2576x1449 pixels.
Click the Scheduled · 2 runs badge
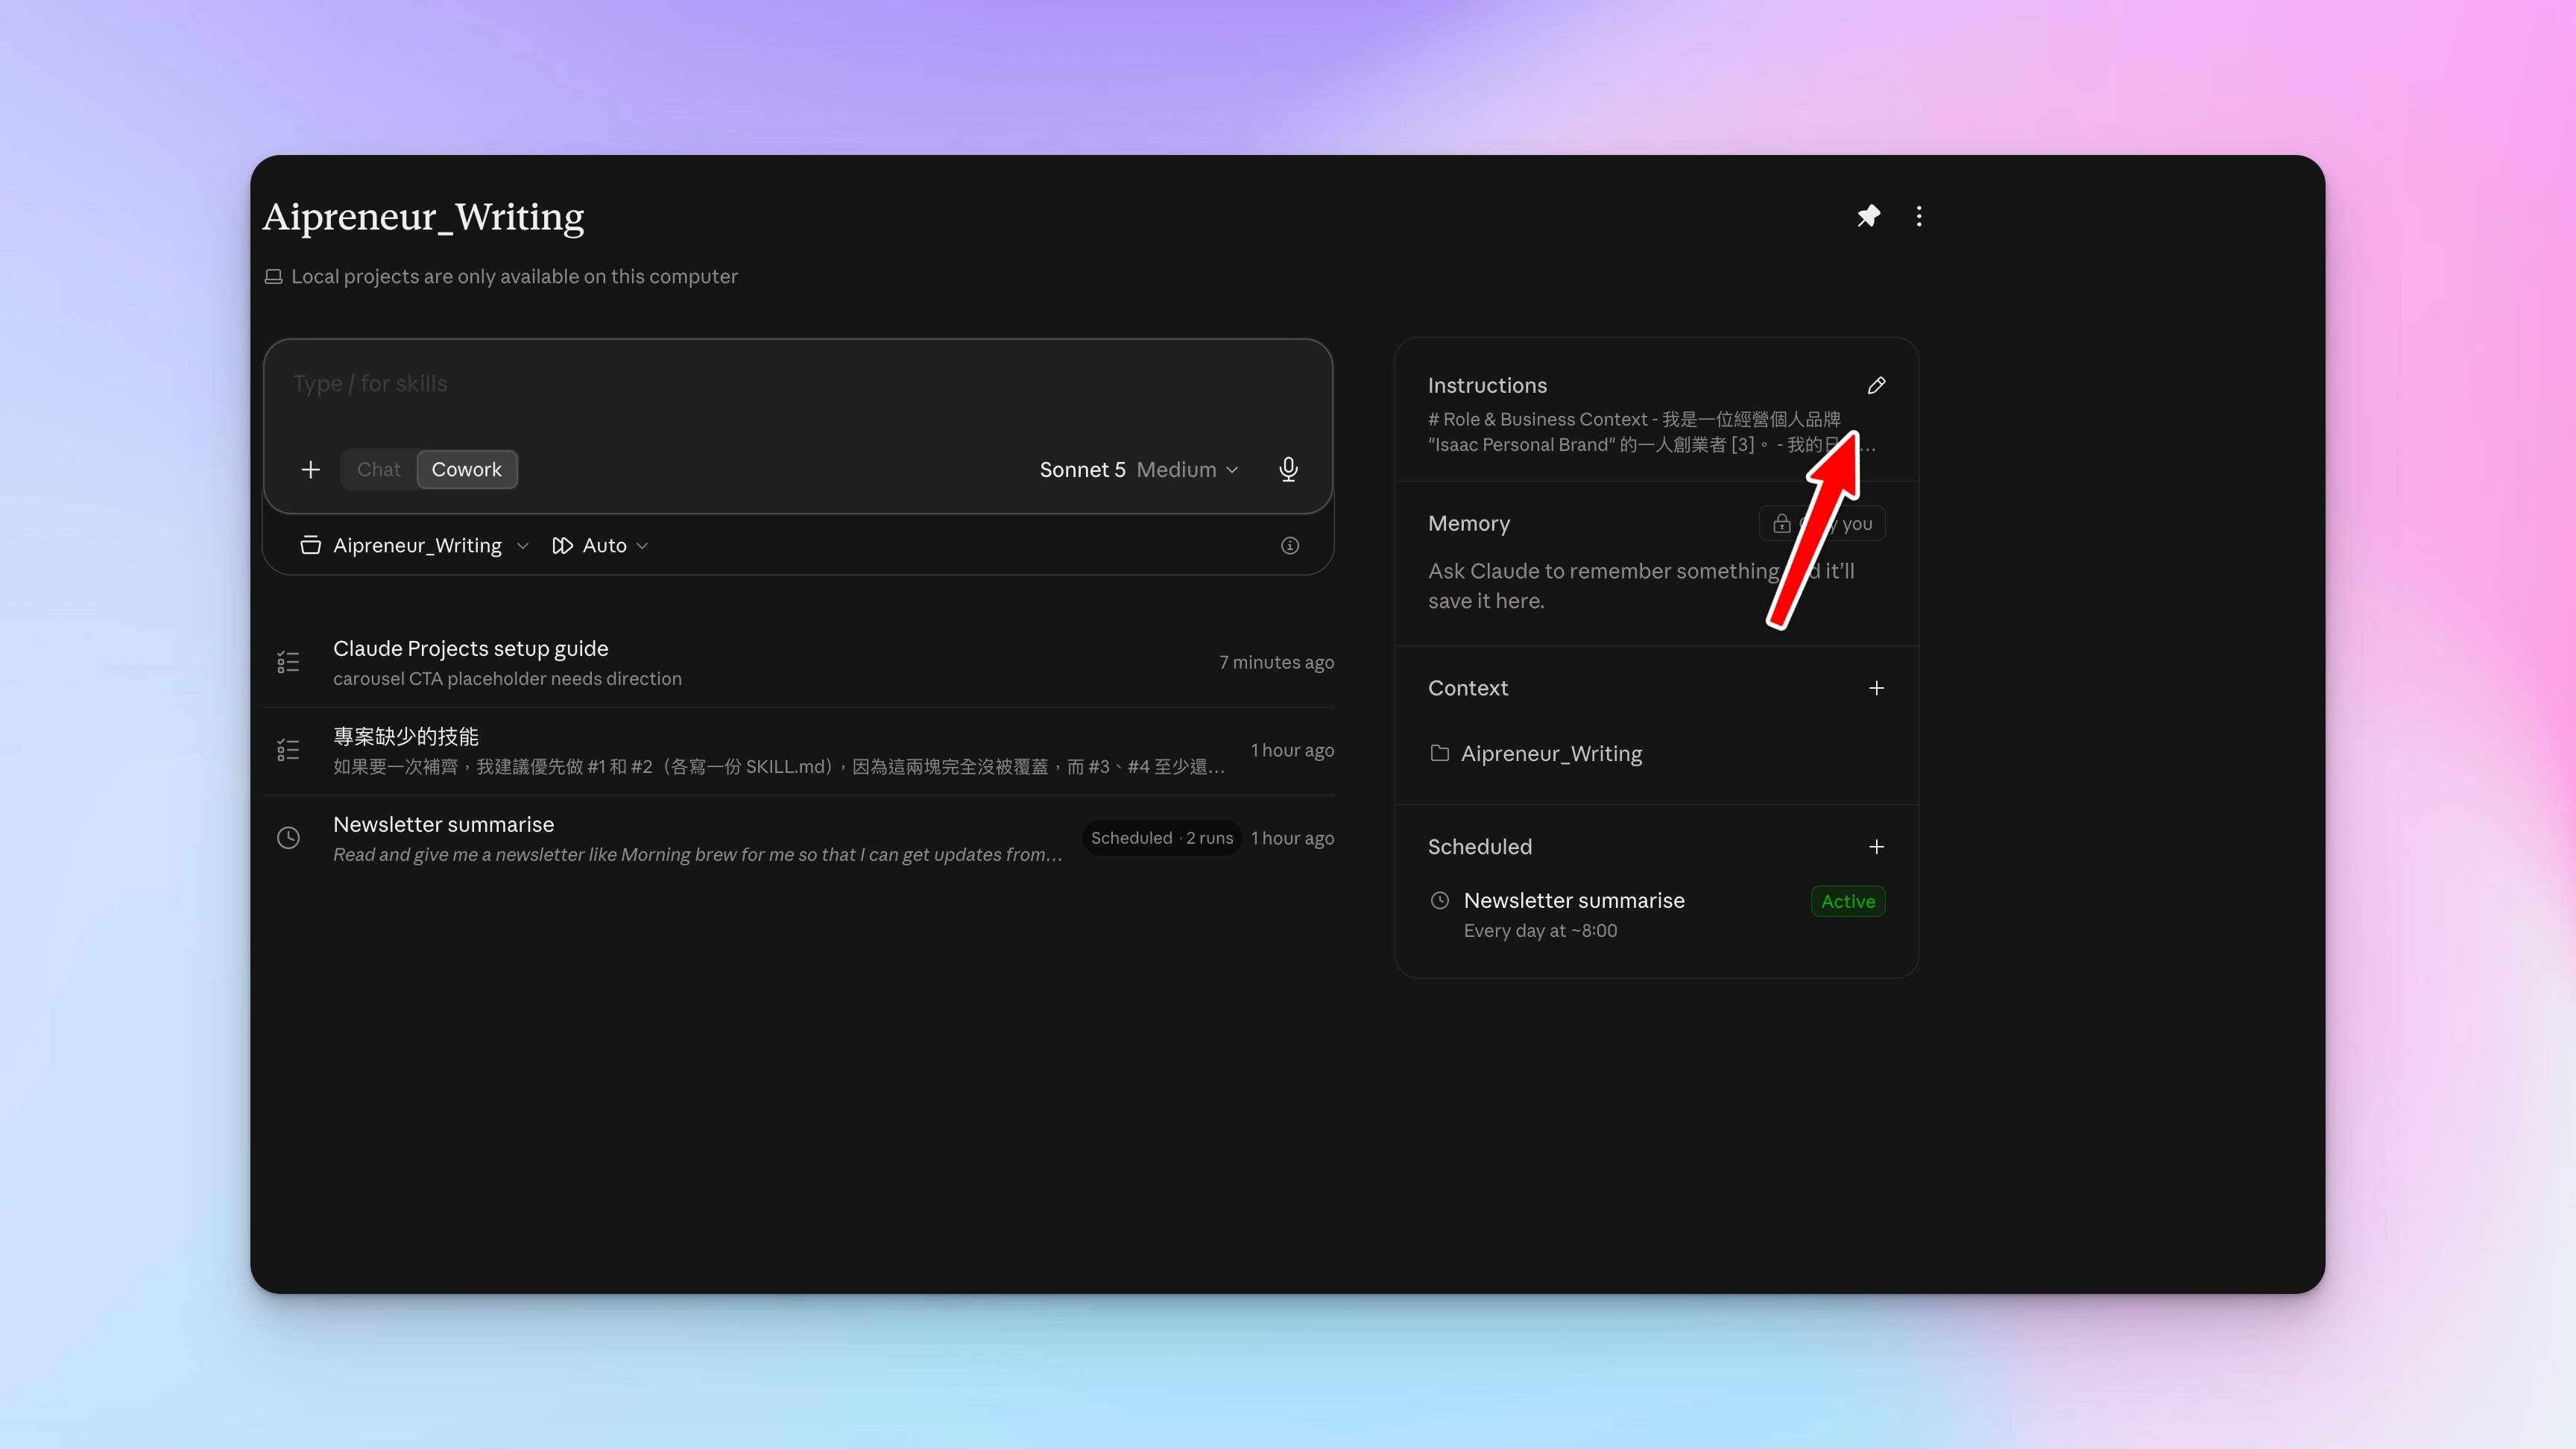pos(1162,838)
